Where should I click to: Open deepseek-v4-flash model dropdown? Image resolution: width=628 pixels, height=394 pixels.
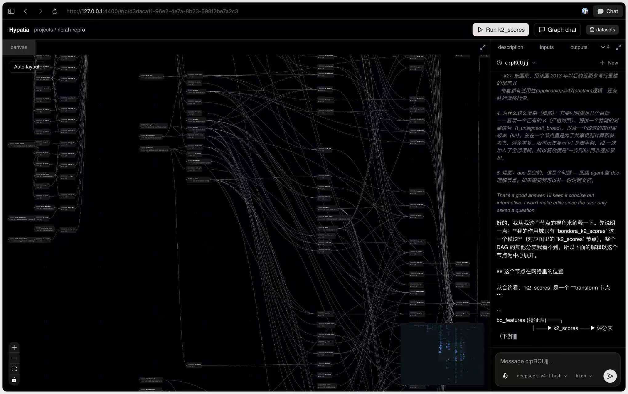[x=542, y=376]
